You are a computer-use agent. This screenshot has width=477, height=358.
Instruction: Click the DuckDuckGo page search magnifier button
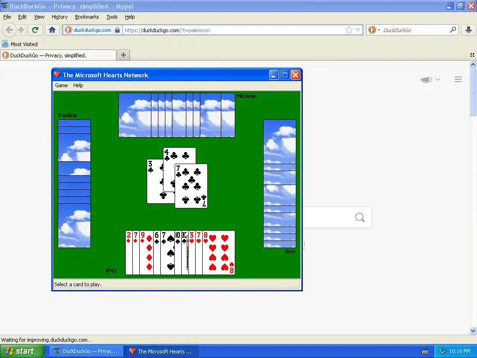click(x=360, y=217)
